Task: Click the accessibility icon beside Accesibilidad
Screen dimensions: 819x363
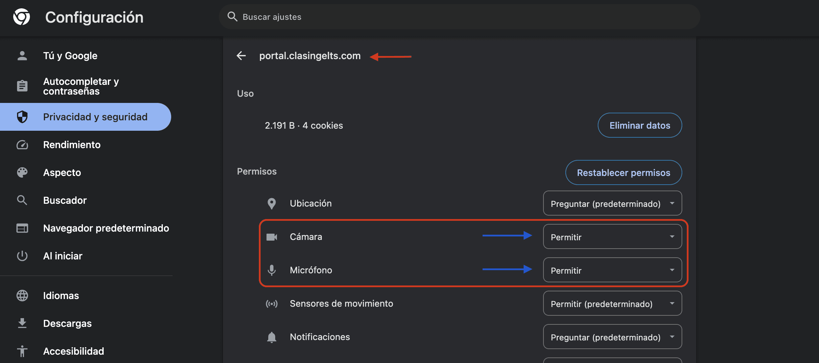Action: coord(22,351)
